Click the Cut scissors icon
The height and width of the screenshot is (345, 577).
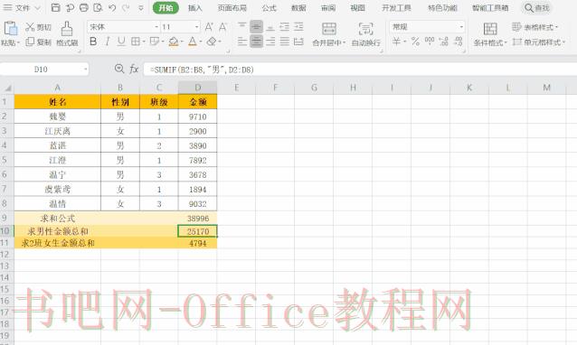(x=30, y=27)
